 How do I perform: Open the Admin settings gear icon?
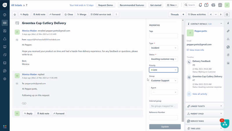[5, 79]
